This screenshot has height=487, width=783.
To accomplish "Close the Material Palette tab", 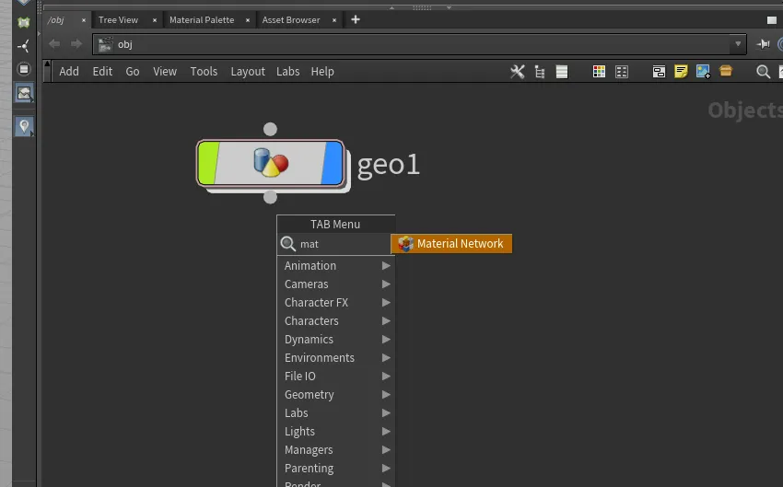I will tap(247, 20).
